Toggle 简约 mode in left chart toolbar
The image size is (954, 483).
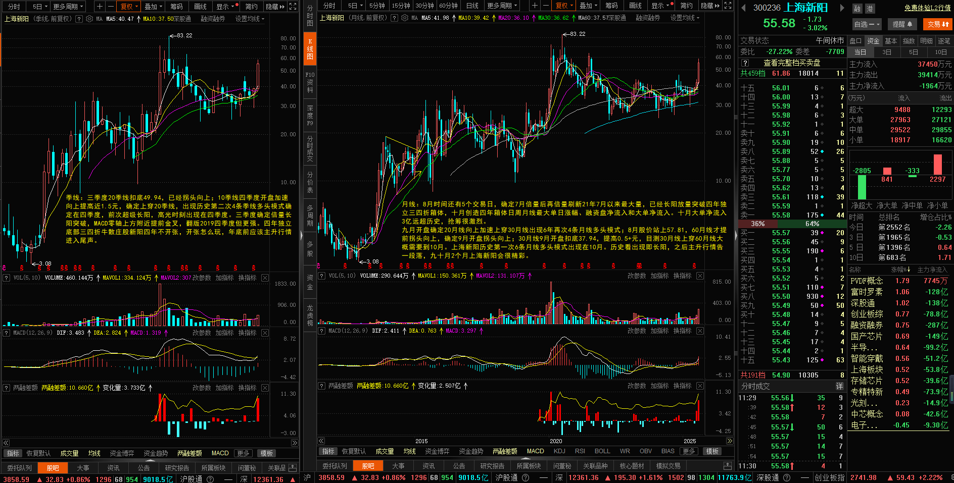[x=251, y=7]
